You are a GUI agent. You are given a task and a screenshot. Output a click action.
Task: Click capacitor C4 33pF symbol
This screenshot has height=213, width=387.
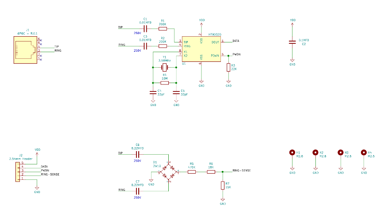(x=153, y=93)
